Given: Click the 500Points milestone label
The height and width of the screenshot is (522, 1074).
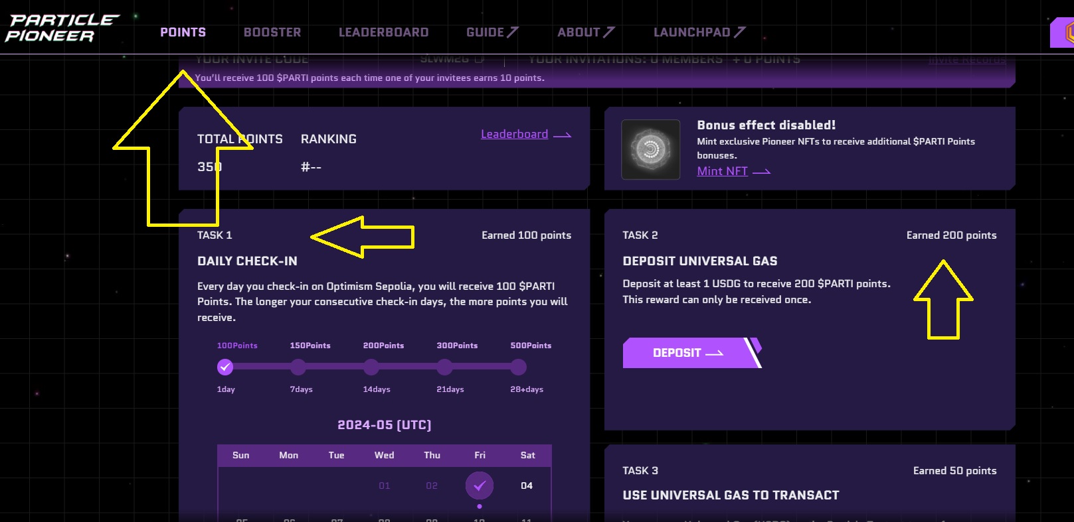Looking at the screenshot, I should pos(531,346).
